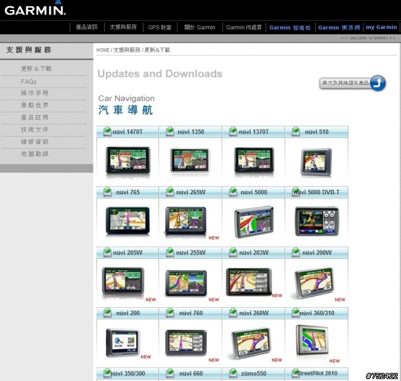Click the download icon beside nüvi 1370T

[x=233, y=132]
